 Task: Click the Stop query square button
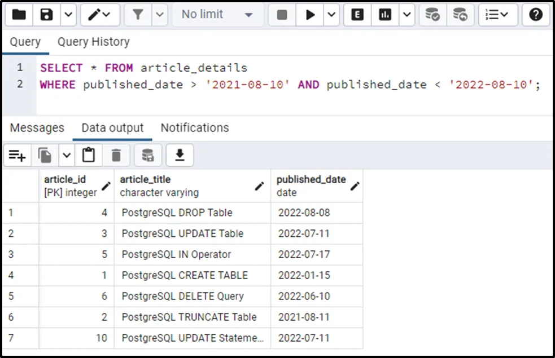coord(282,15)
